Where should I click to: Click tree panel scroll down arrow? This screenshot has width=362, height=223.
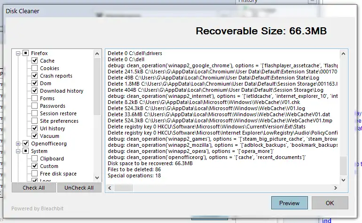(97, 178)
